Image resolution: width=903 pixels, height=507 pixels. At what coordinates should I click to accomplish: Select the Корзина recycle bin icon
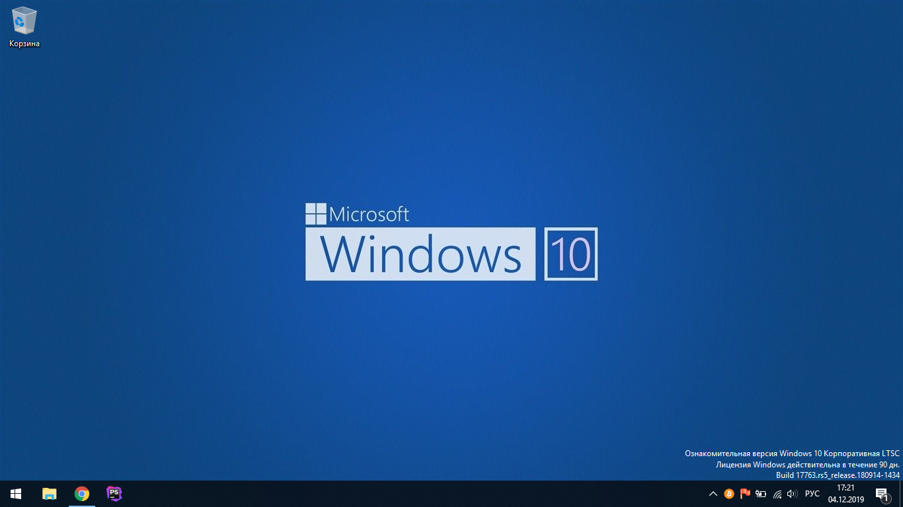click(24, 21)
